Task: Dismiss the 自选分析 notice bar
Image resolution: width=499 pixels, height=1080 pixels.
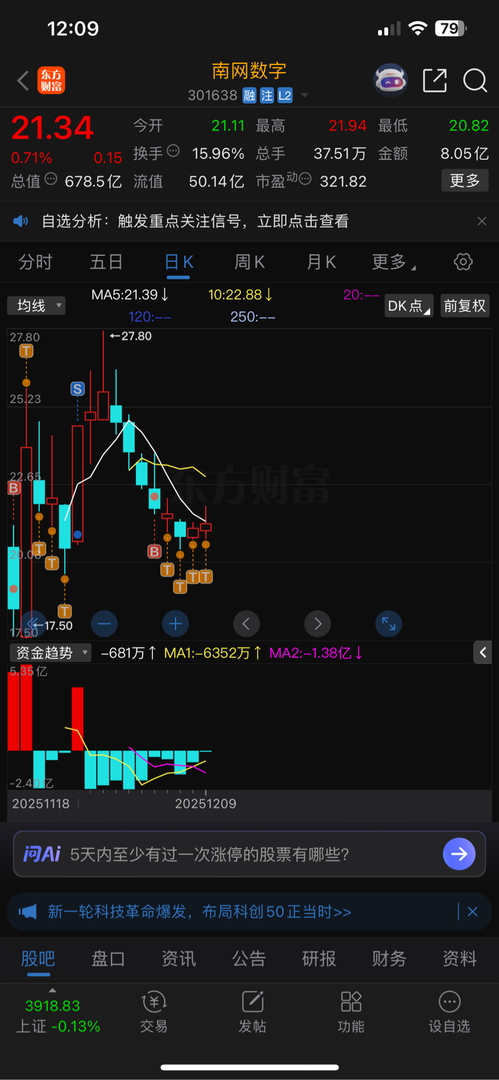Action: coord(481,221)
